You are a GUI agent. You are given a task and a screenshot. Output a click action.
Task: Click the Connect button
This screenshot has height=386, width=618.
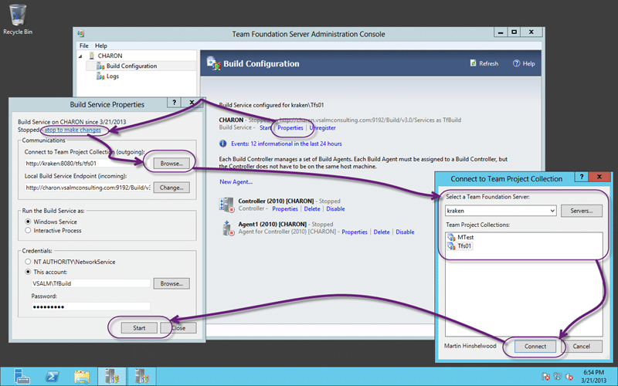[535, 346]
